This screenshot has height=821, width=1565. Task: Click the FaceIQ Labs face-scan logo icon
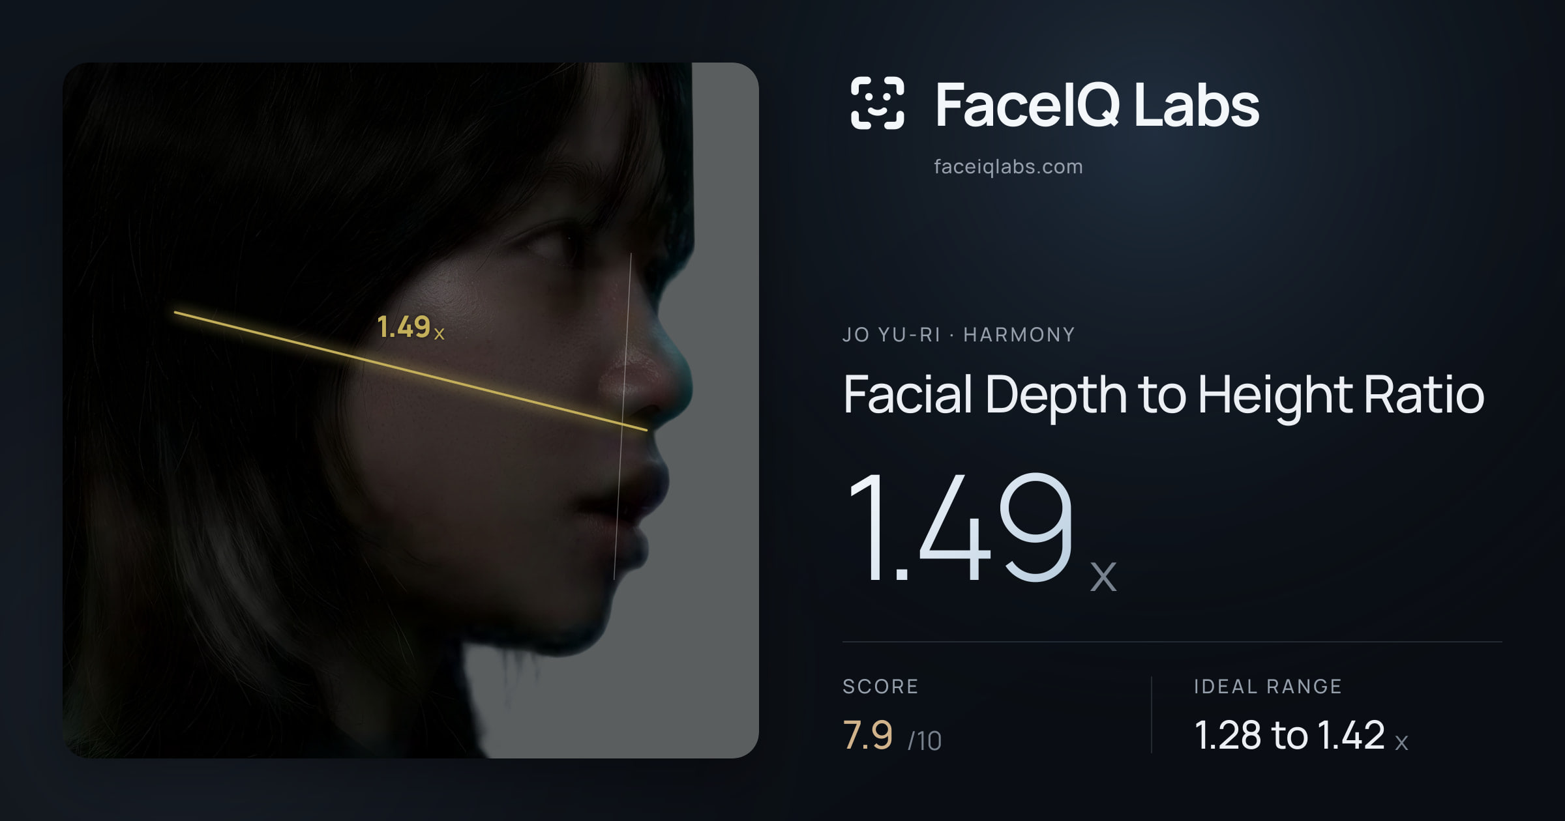878,103
